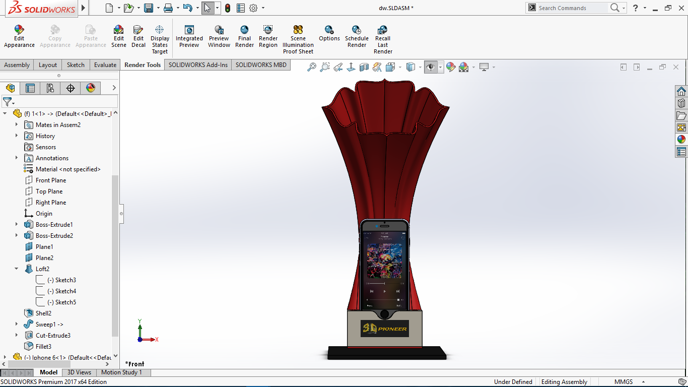Expand the Mates in Assem2 folder
Viewport: 688px width, 387px height.
(16, 124)
